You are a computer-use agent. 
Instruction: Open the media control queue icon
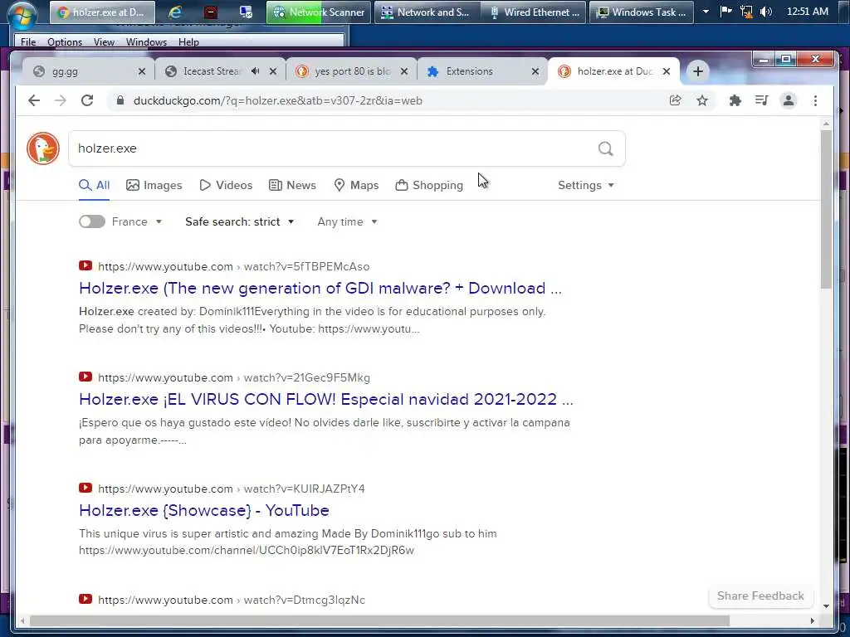[762, 100]
